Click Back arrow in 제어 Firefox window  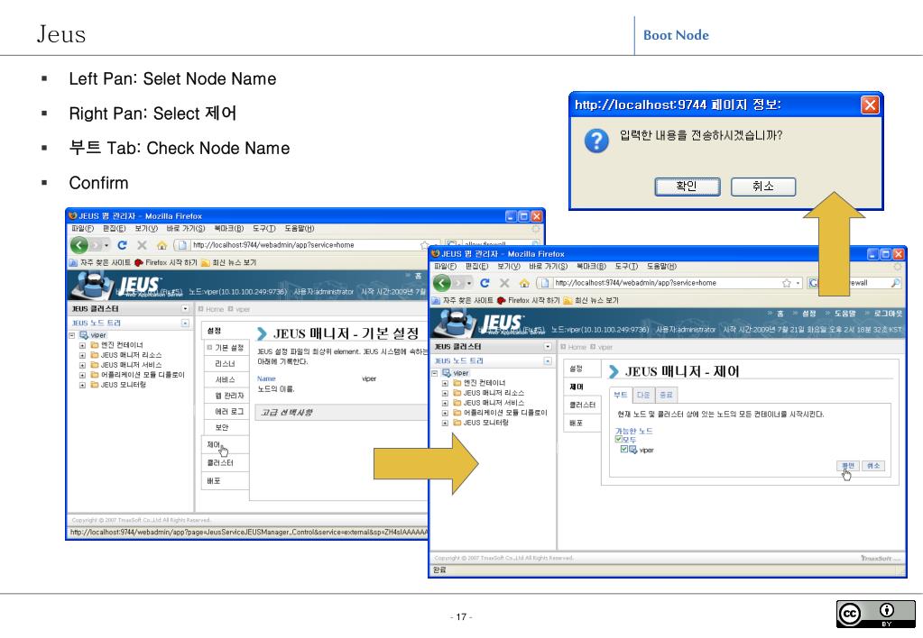[441, 283]
